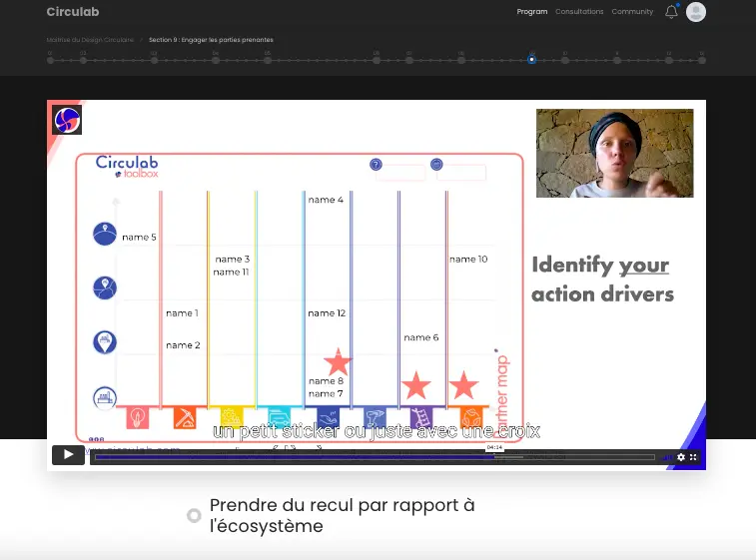Jump to section 11 timeline marker

(x=617, y=60)
